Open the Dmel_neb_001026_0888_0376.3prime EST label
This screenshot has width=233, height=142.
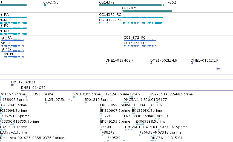(32, 138)
